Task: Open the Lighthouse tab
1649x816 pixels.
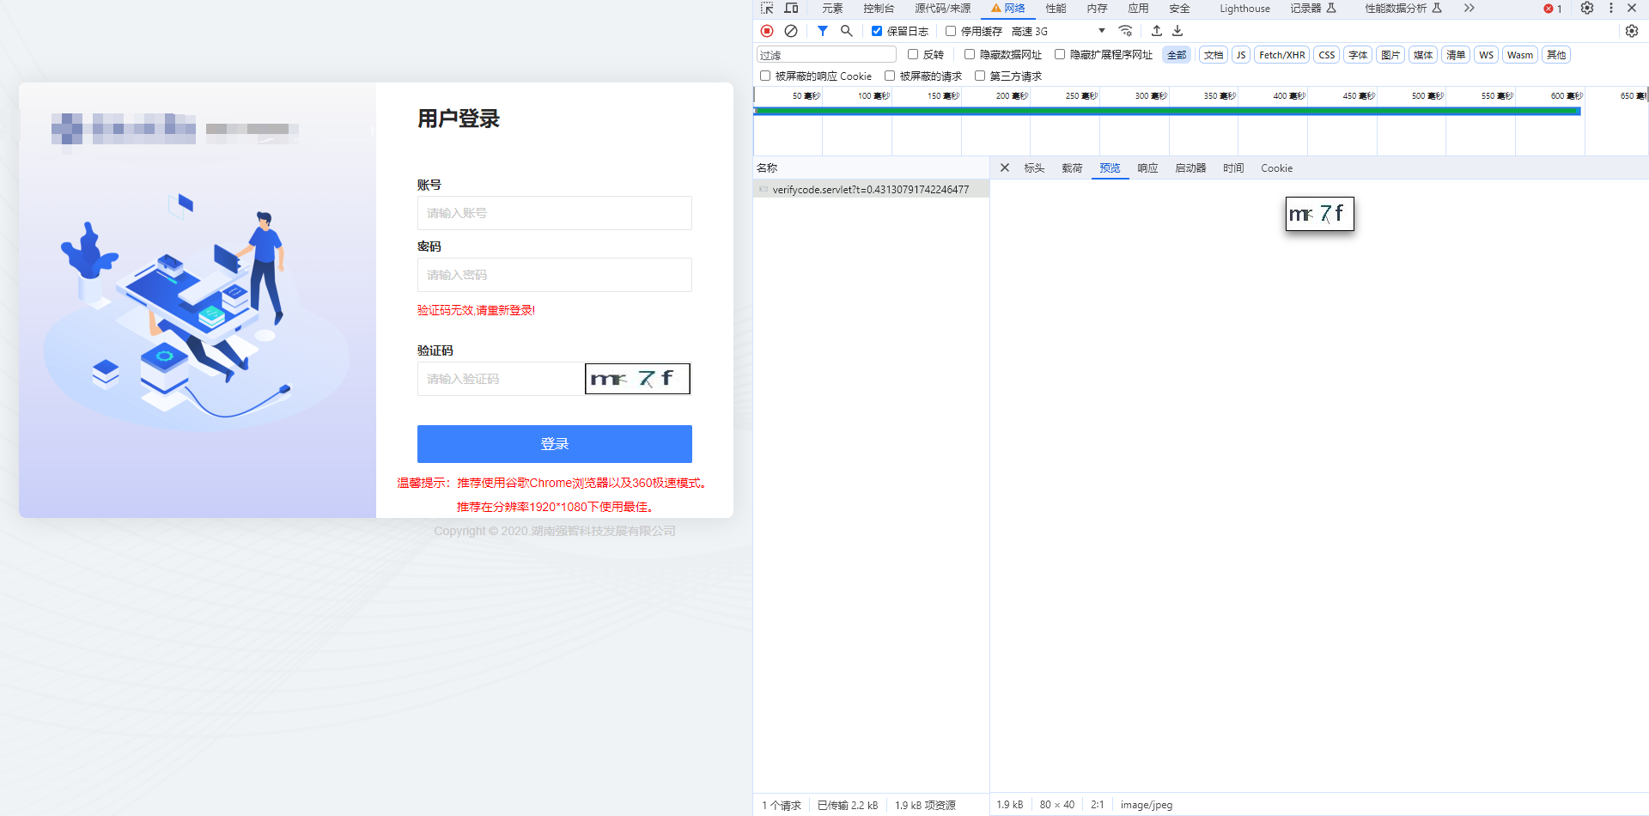Action: click(x=1244, y=9)
